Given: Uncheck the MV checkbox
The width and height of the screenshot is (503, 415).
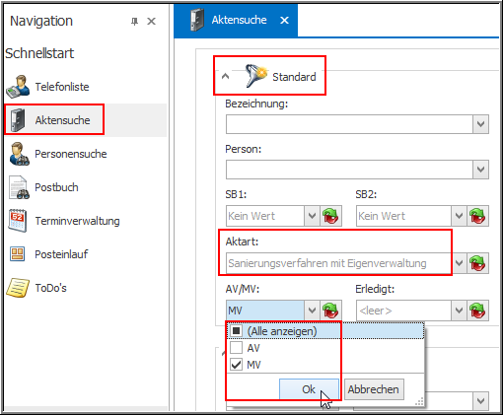Looking at the screenshot, I should tap(237, 365).
